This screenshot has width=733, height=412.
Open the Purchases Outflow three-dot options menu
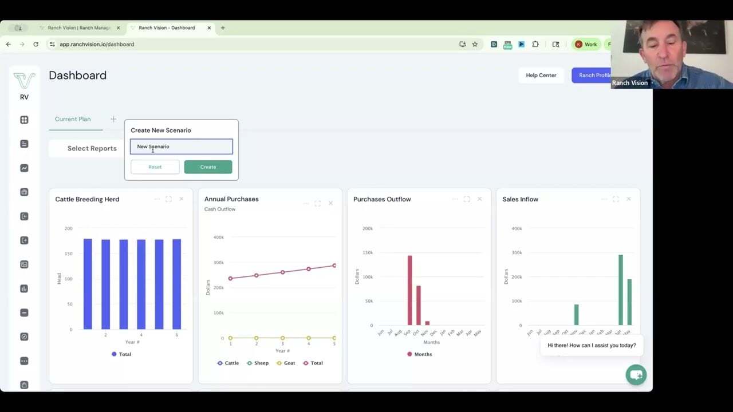[455, 199]
